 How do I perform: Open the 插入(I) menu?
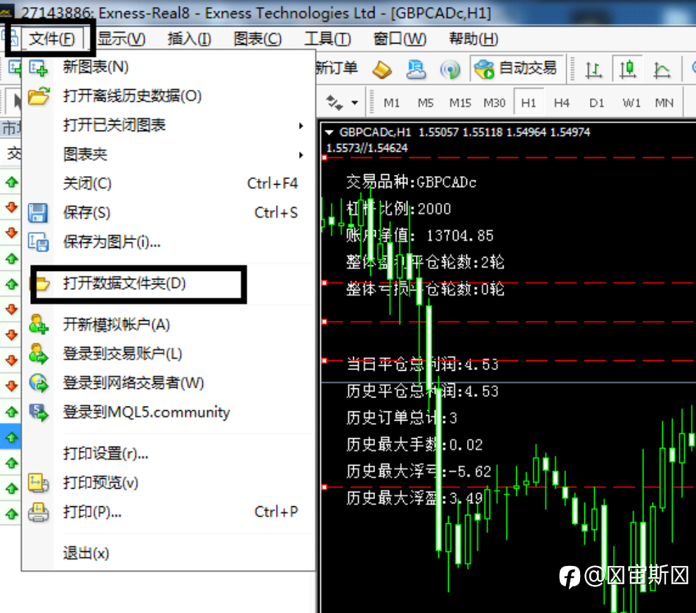point(190,39)
